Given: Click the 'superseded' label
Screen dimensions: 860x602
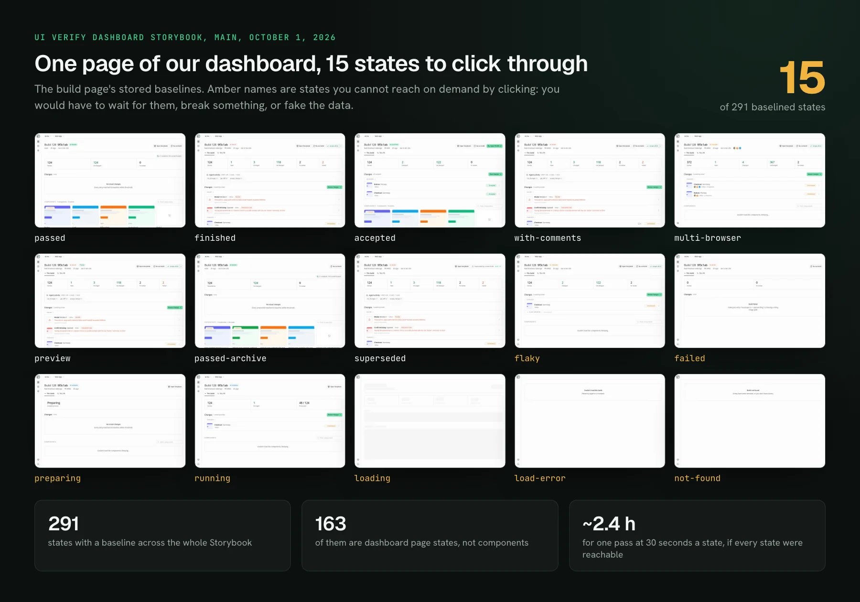Looking at the screenshot, I should tap(380, 358).
